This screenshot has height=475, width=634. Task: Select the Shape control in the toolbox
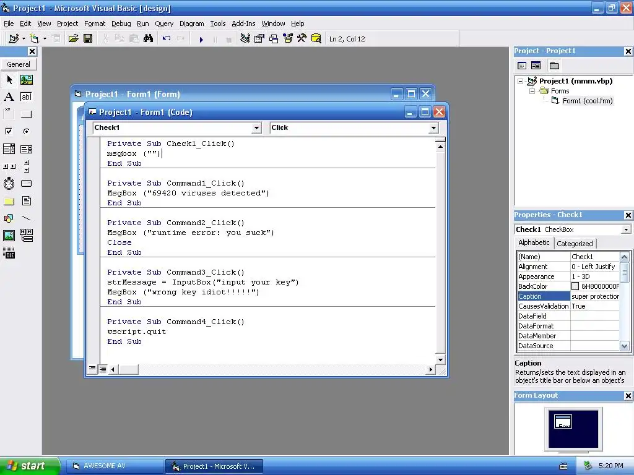point(9,218)
